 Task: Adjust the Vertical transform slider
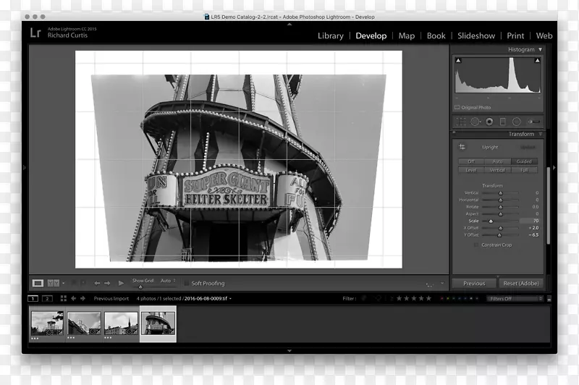500,193
